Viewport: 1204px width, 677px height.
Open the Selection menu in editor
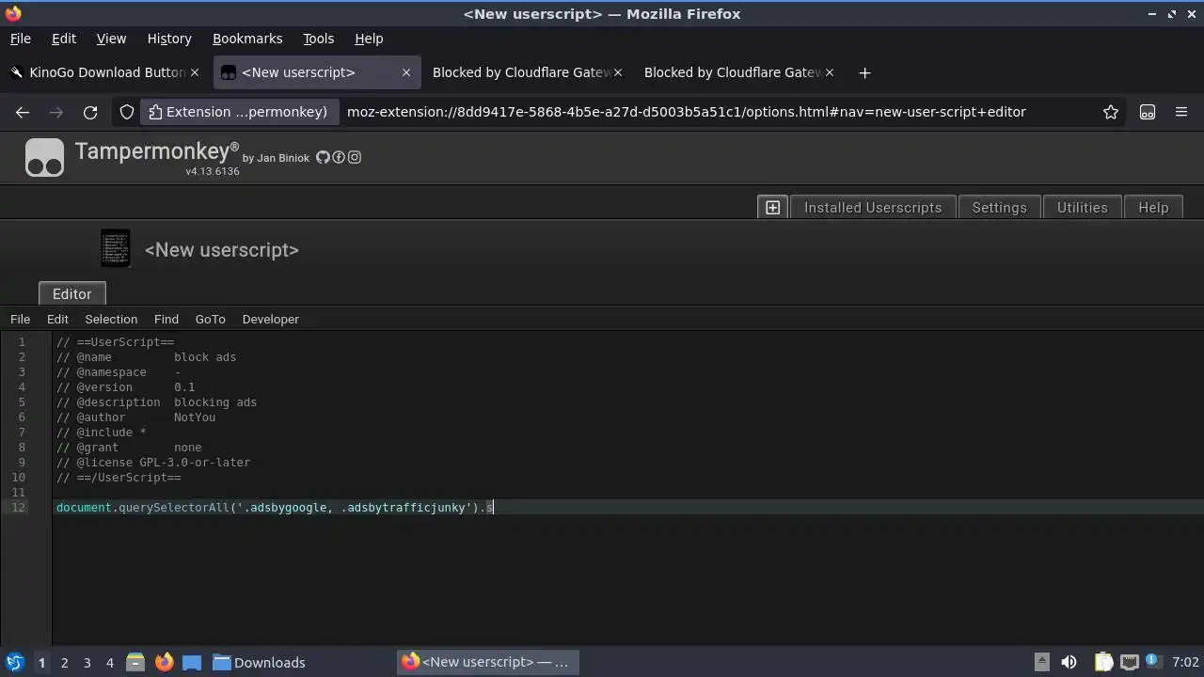point(111,319)
